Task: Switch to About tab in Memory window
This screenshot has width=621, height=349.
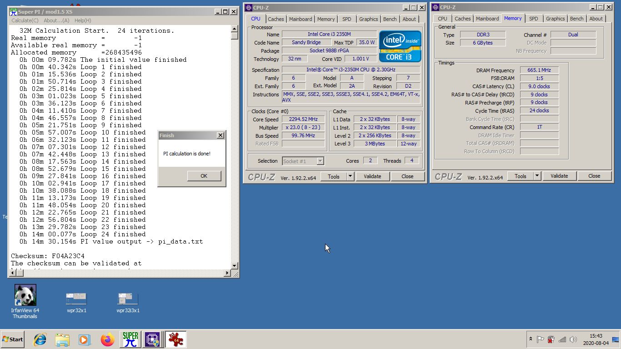Action: (x=596, y=19)
